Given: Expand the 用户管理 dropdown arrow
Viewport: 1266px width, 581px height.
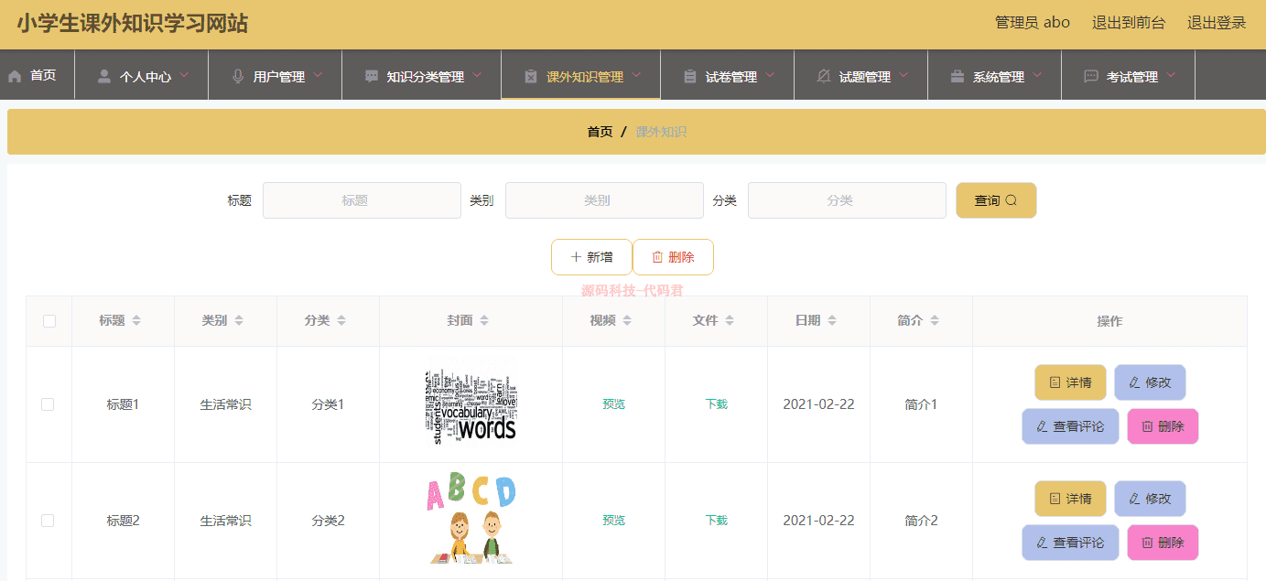Looking at the screenshot, I should (319, 75).
